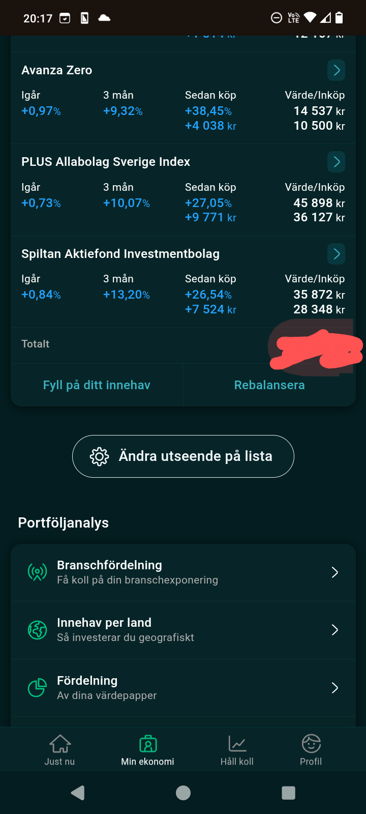Viewport: 366px width, 814px height.
Task: Tap the gear icon on list settings
Action: coord(99,456)
